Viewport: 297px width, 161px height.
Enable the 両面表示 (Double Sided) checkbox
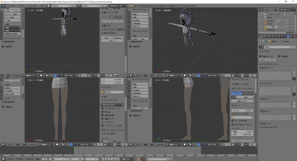pyautogui.click(x=279, y=56)
